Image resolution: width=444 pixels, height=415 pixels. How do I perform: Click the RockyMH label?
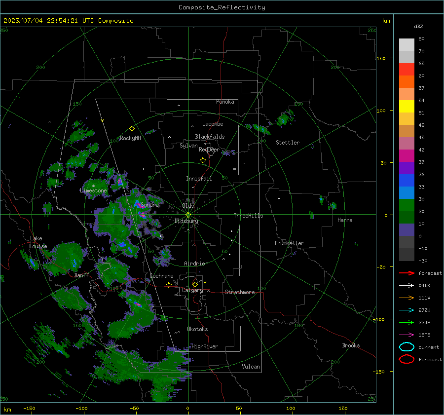(x=130, y=138)
